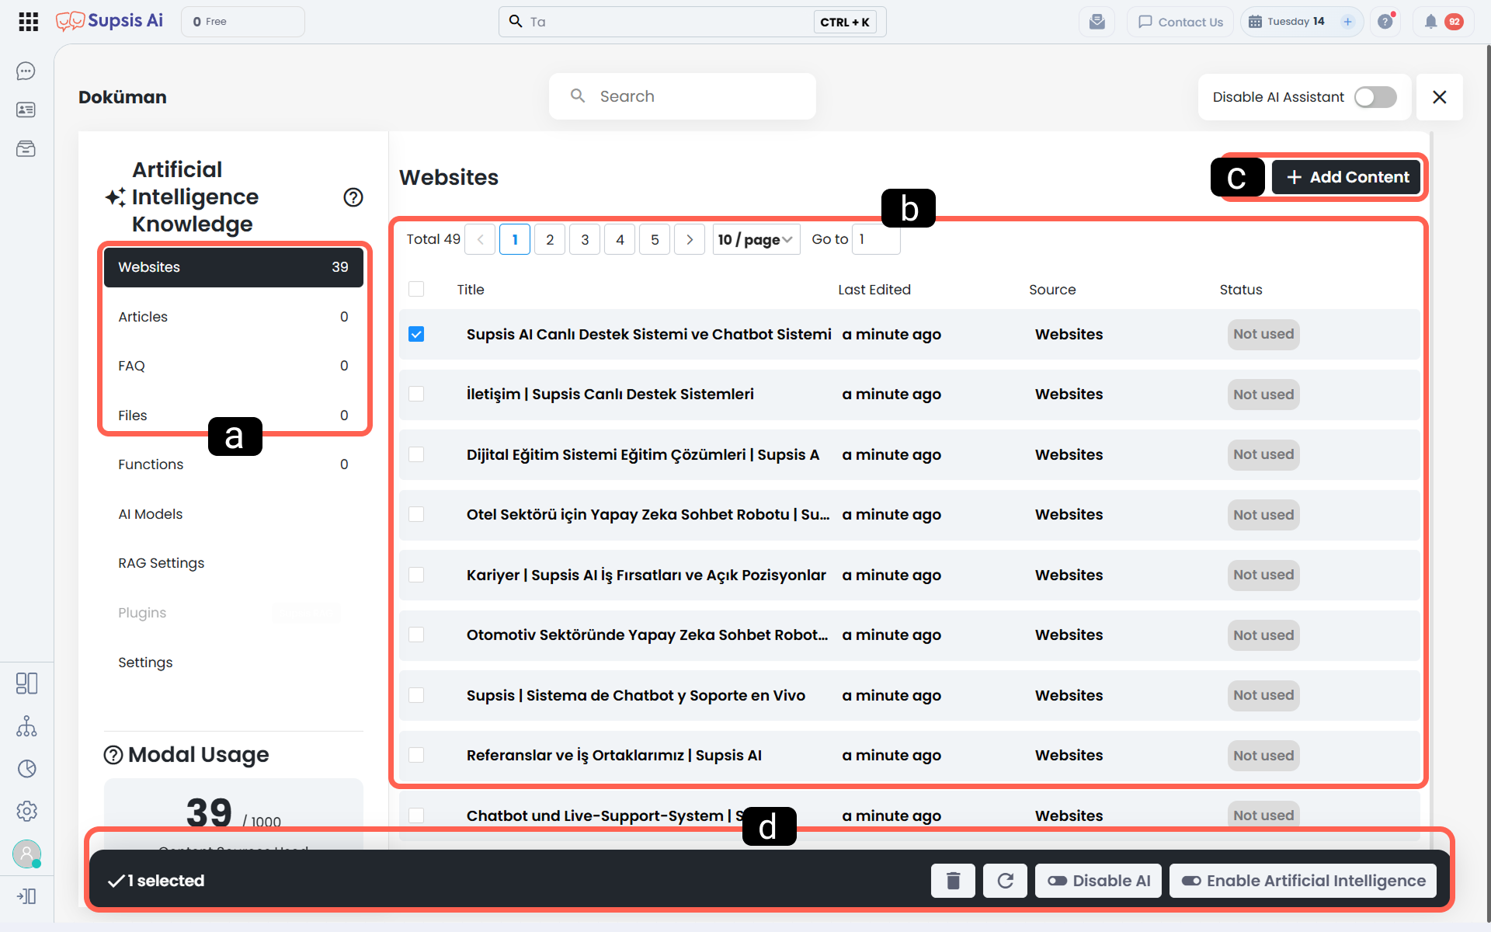The height and width of the screenshot is (932, 1491).
Task: Click the Contact Us button
Action: tap(1180, 22)
